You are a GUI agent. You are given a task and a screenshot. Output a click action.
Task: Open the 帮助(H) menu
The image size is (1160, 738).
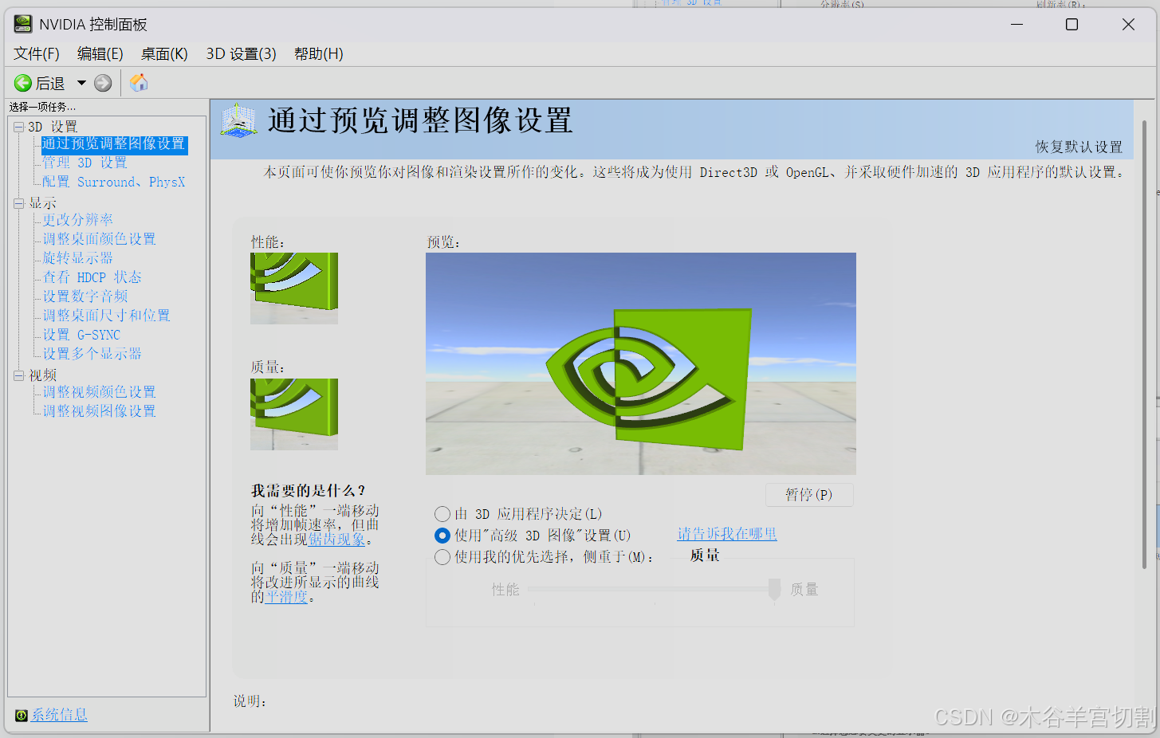click(319, 53)
